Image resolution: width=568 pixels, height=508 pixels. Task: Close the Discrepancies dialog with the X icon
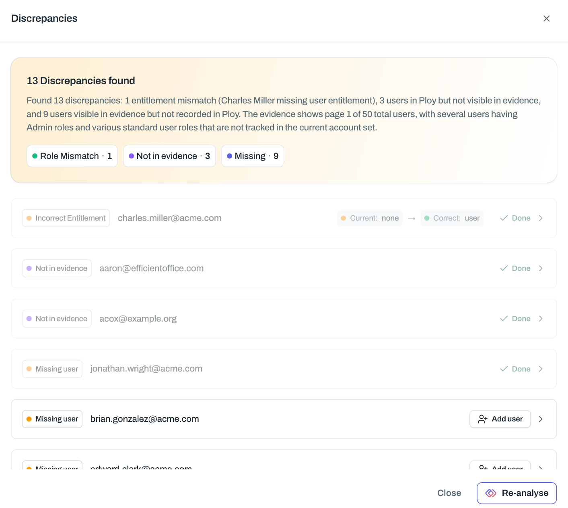point(546,19)
